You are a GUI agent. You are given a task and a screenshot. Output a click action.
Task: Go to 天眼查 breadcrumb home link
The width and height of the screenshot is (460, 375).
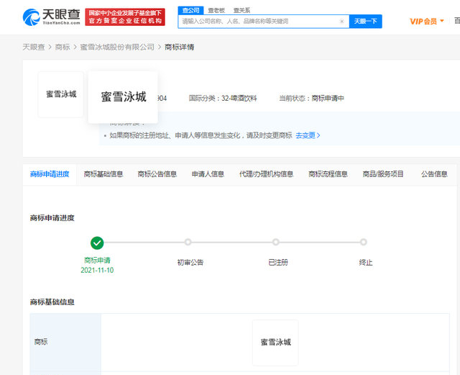click(x=34, y=47)
